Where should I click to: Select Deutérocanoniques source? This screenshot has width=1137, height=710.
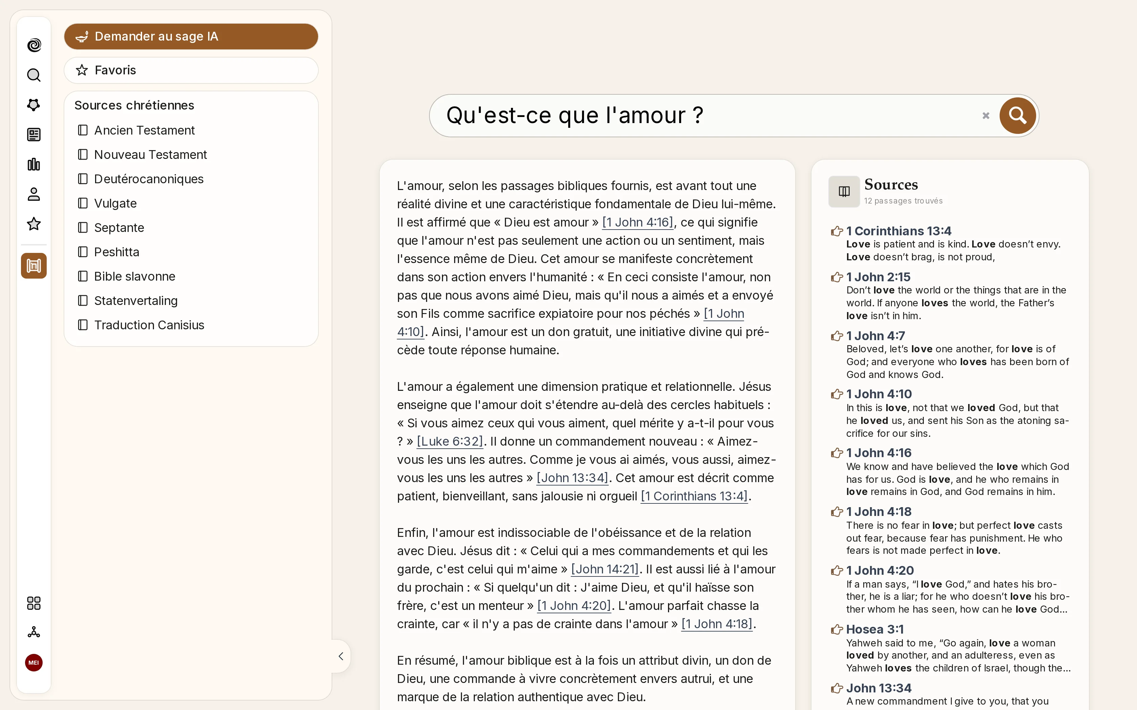tap(140, 179)
